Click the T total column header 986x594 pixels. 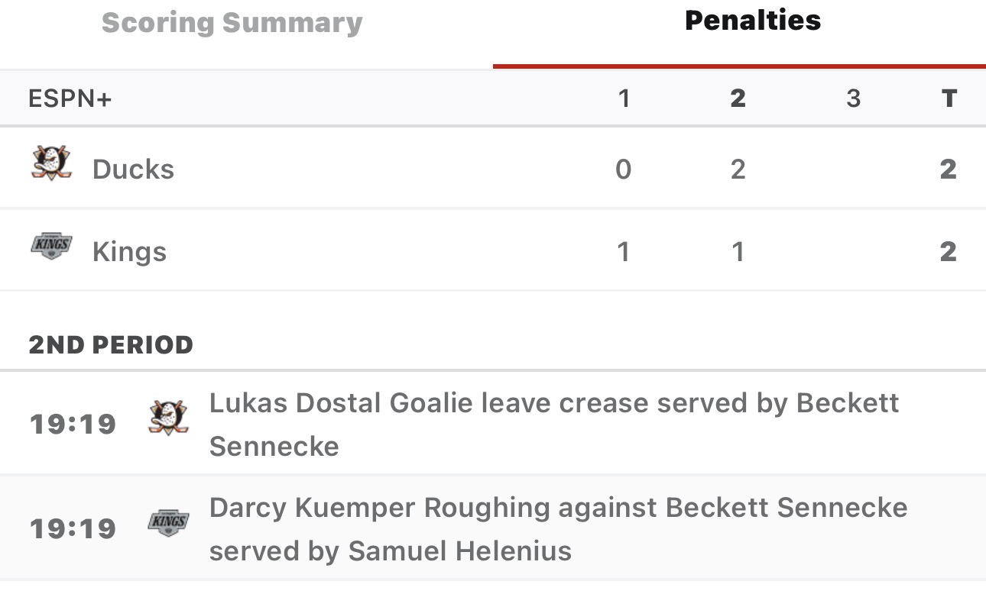pyautogui.click(x=949, y=98)
